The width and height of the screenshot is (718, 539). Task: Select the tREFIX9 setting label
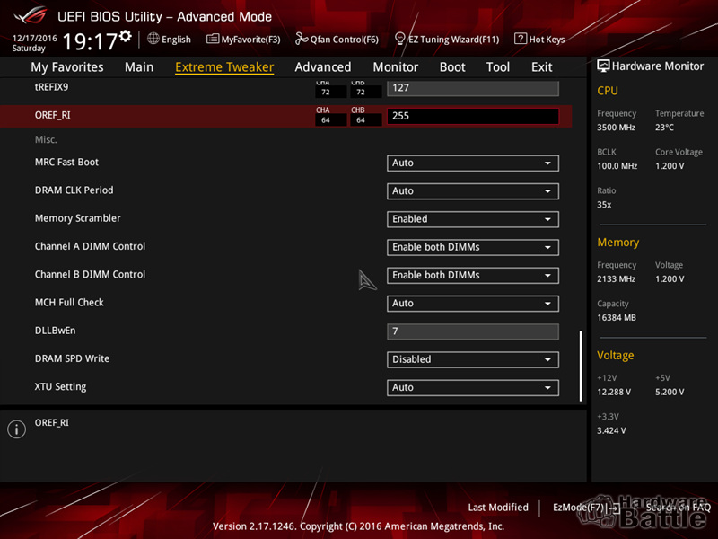point(52,87)
